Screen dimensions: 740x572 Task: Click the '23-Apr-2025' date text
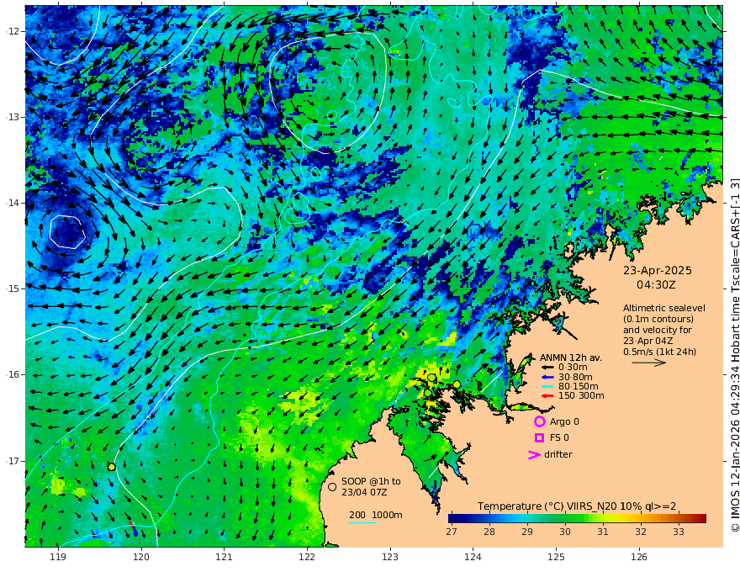pos(658,271)
